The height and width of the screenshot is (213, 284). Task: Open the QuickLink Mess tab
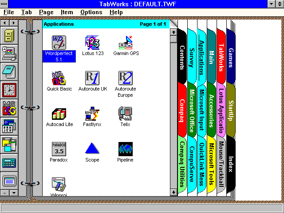[x=201, y=164]
